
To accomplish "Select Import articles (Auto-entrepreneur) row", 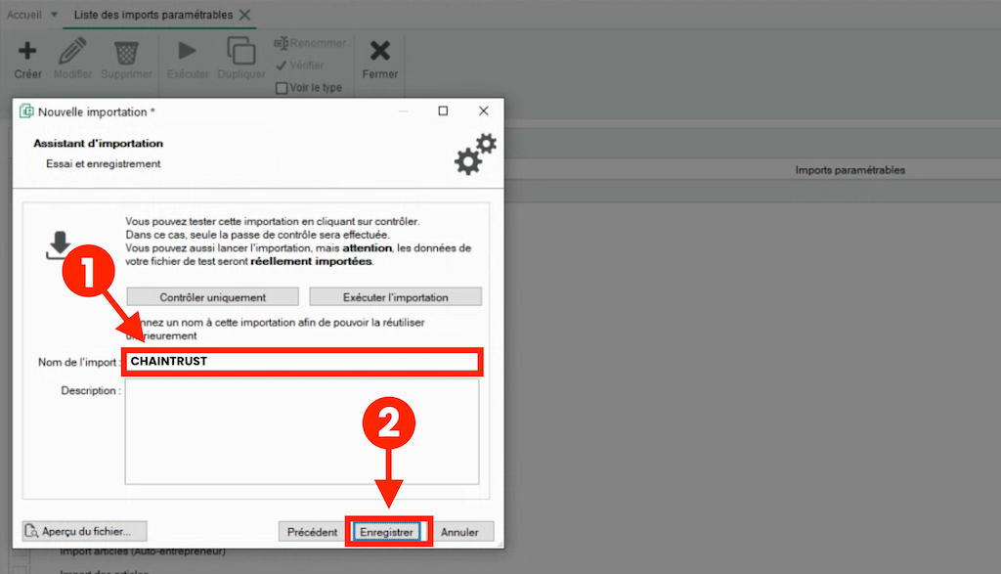I will (143, 551).
